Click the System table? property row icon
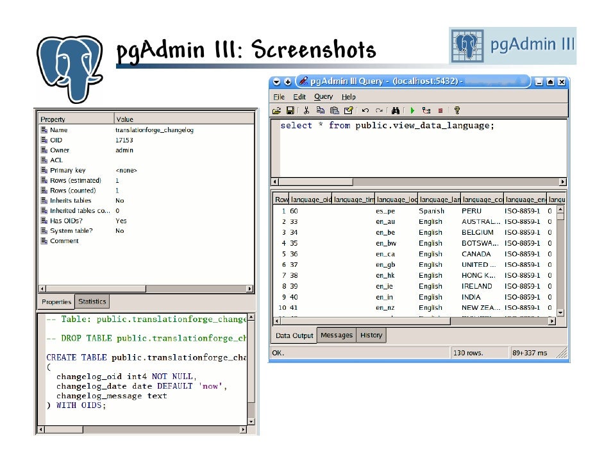 point(44,230)
